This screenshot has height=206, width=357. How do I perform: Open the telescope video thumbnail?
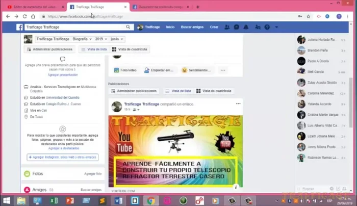(x=175, y=151)
